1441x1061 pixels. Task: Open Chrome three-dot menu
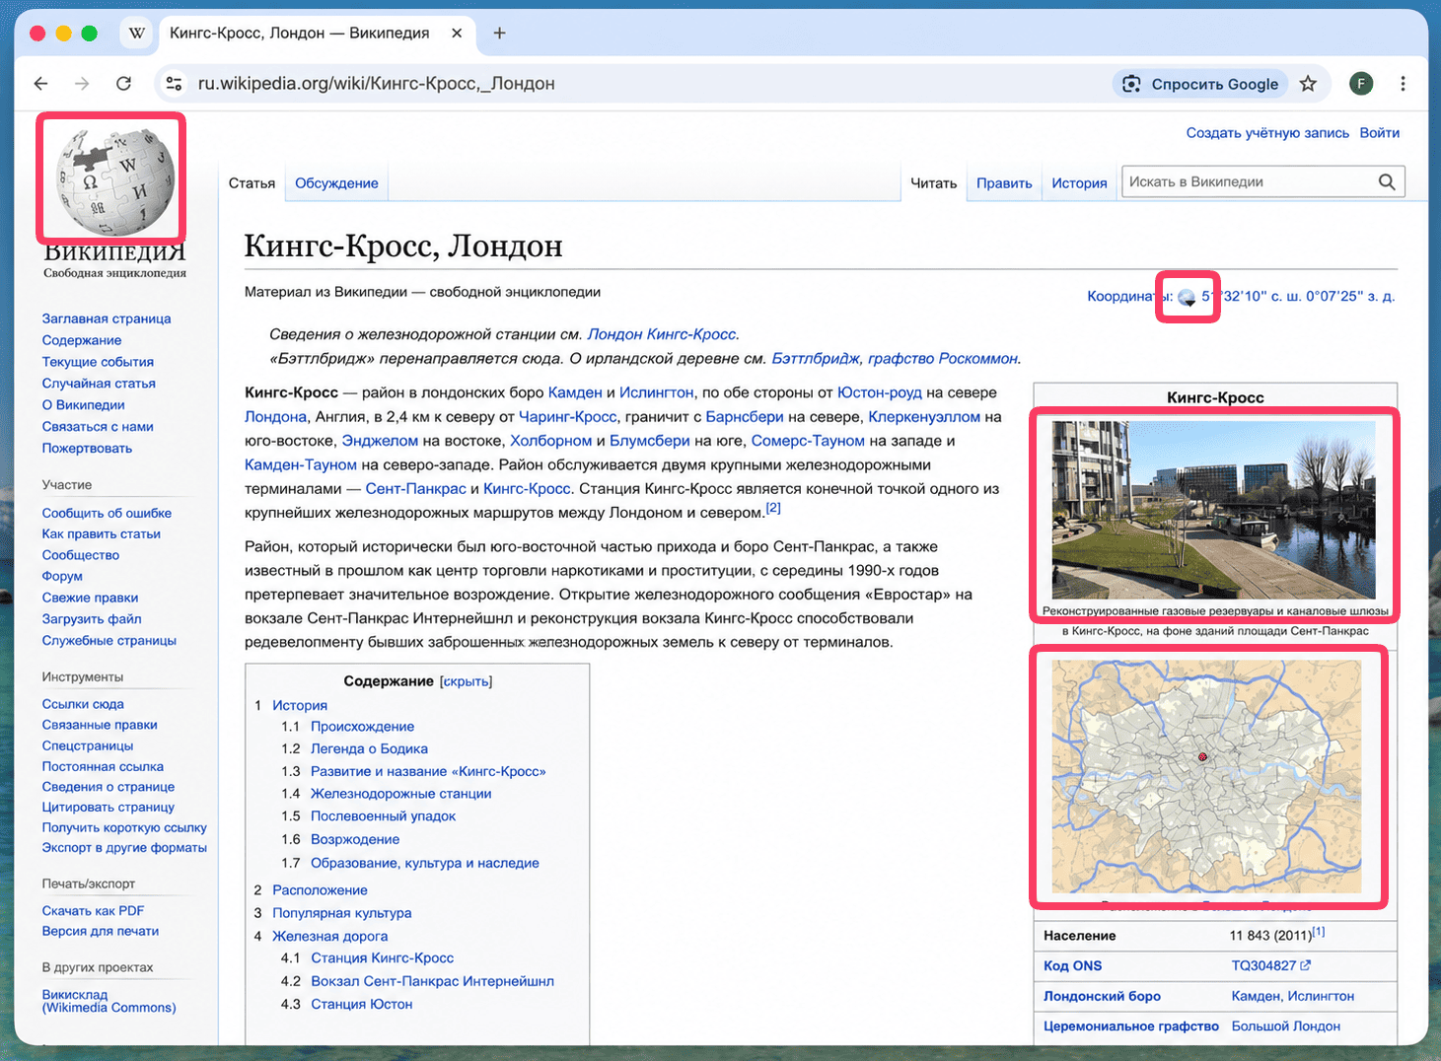tap(1403, 84)
